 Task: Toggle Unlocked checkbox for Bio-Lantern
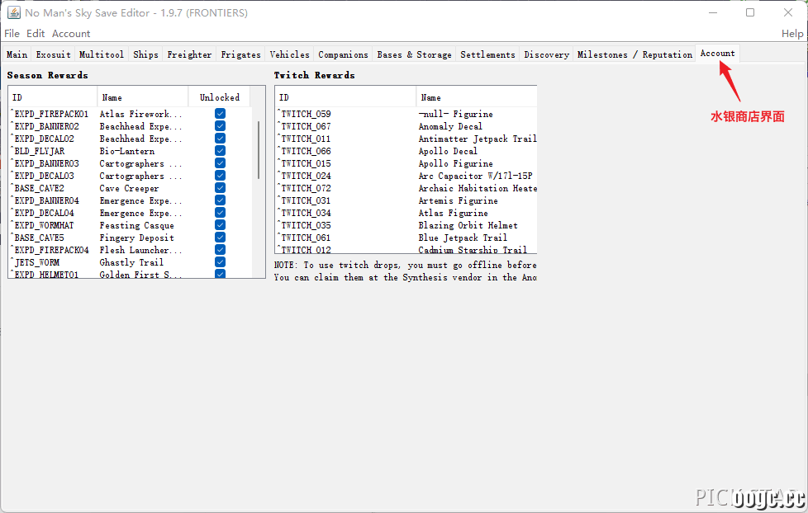click(x=220, y=151)
